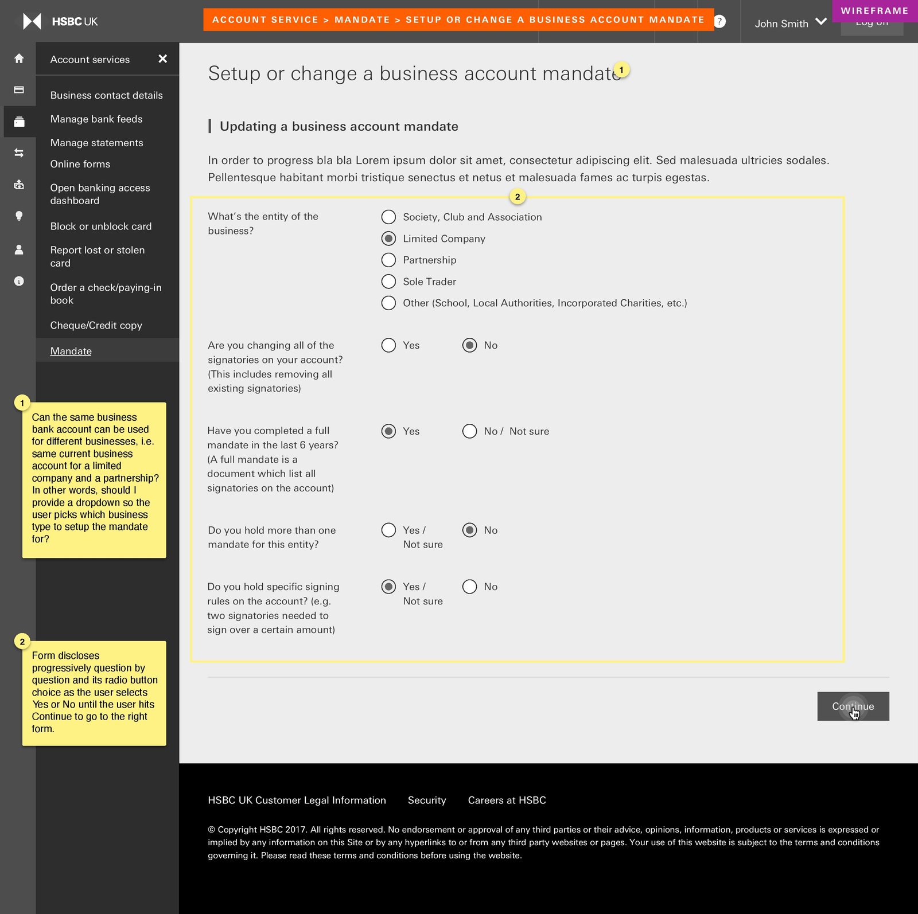
Task: Choose Yes for changing all signatories
Action: (x=388, y=345)
